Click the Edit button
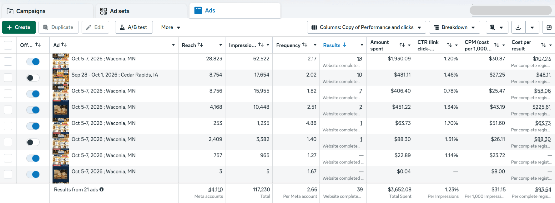This screenshot has height=203, width=555. click(95, 27)
